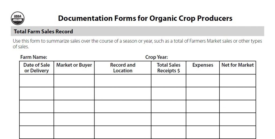Screen dimensions: 275x139
Task: Click the USDA Organic logo
Action: click(18, 18)
